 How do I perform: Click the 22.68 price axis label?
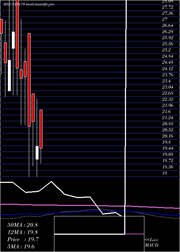pos(168,93)
